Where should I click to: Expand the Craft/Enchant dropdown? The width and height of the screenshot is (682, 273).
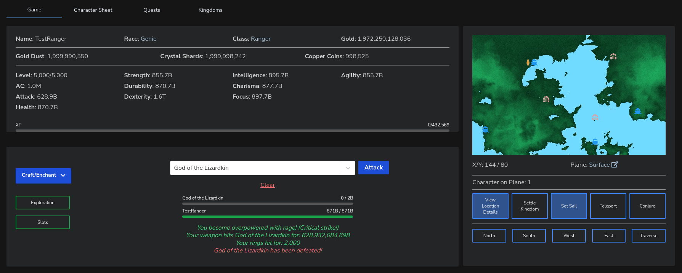pyautogui.click(x=43, y=176)
